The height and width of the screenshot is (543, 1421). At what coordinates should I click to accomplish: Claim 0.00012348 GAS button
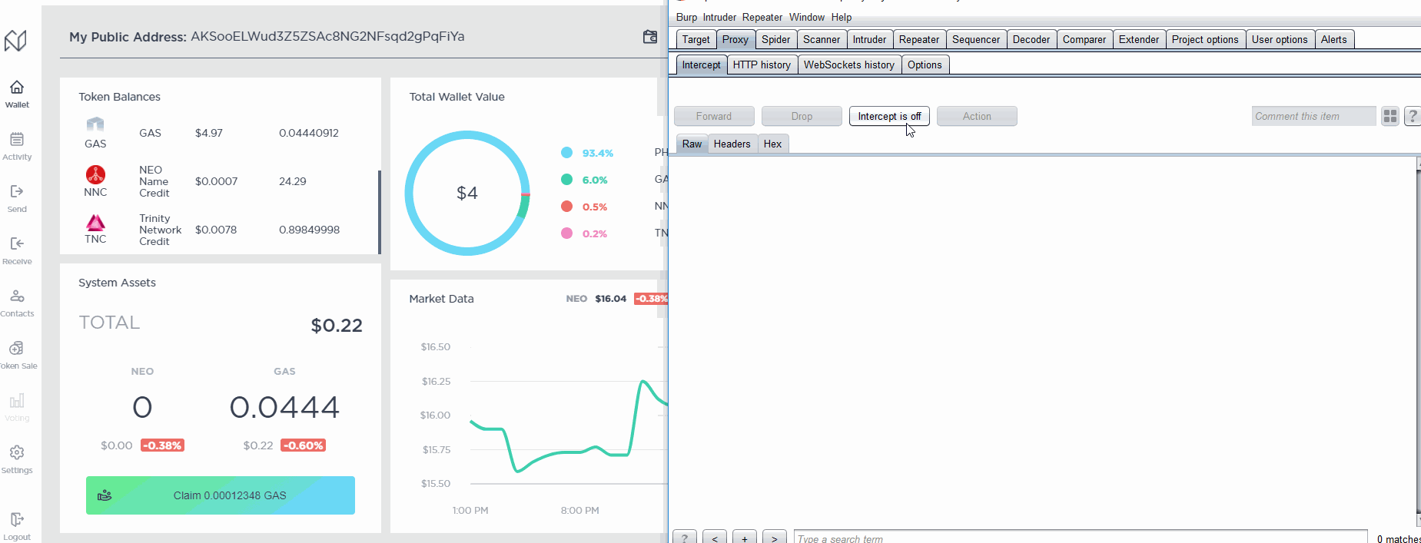click(x=221, y=495)
